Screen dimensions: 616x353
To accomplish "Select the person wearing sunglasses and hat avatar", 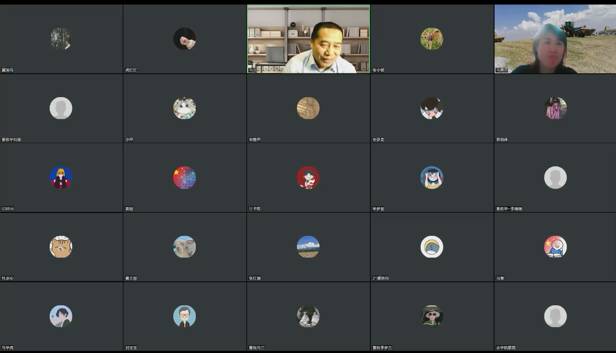I will click(432, 316).
